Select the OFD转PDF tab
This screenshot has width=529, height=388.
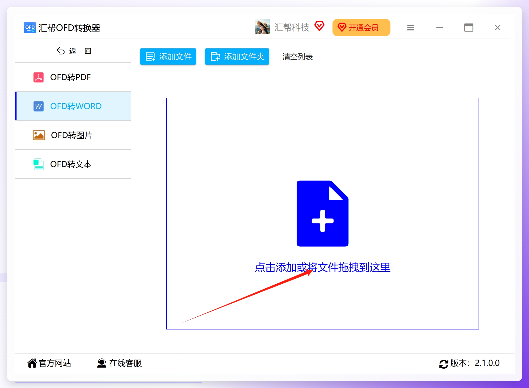coord(73,77)
